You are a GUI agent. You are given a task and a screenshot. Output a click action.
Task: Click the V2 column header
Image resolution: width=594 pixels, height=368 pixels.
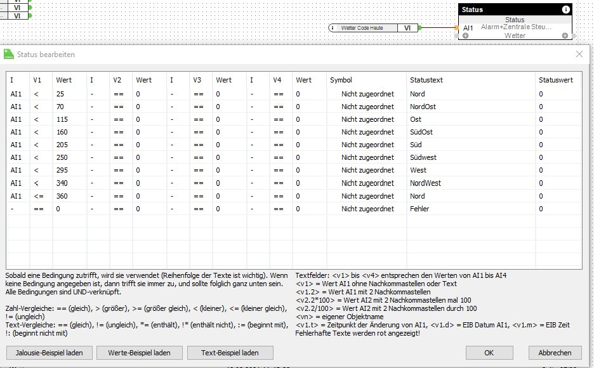point(117,80)
